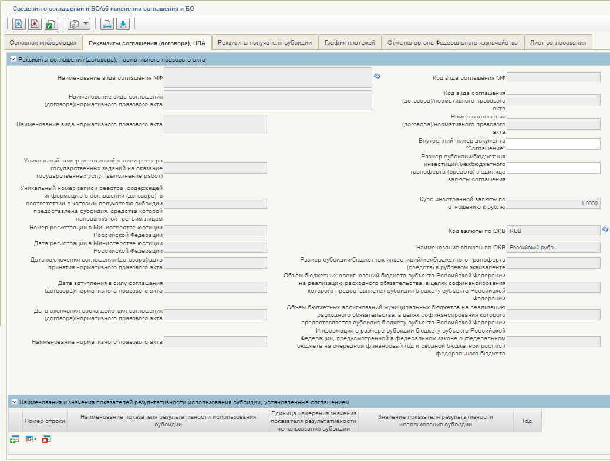The width and height of the screenshot is (610, 461).
Task: Open the Реквизиты получателя субсидии tab
Action: click(x=265, y=43)
